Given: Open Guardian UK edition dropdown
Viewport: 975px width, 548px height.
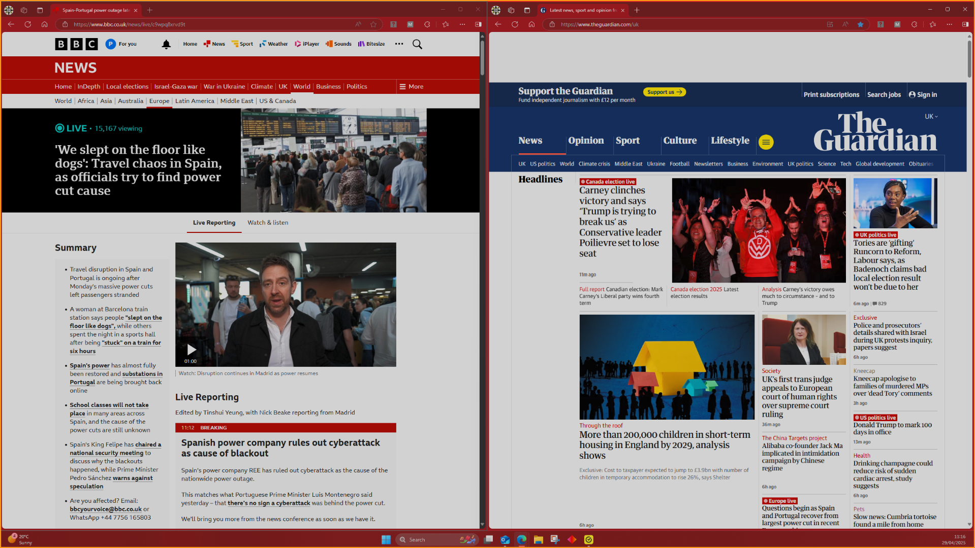Looking at the screenshot, I should [x=931, y=117].
